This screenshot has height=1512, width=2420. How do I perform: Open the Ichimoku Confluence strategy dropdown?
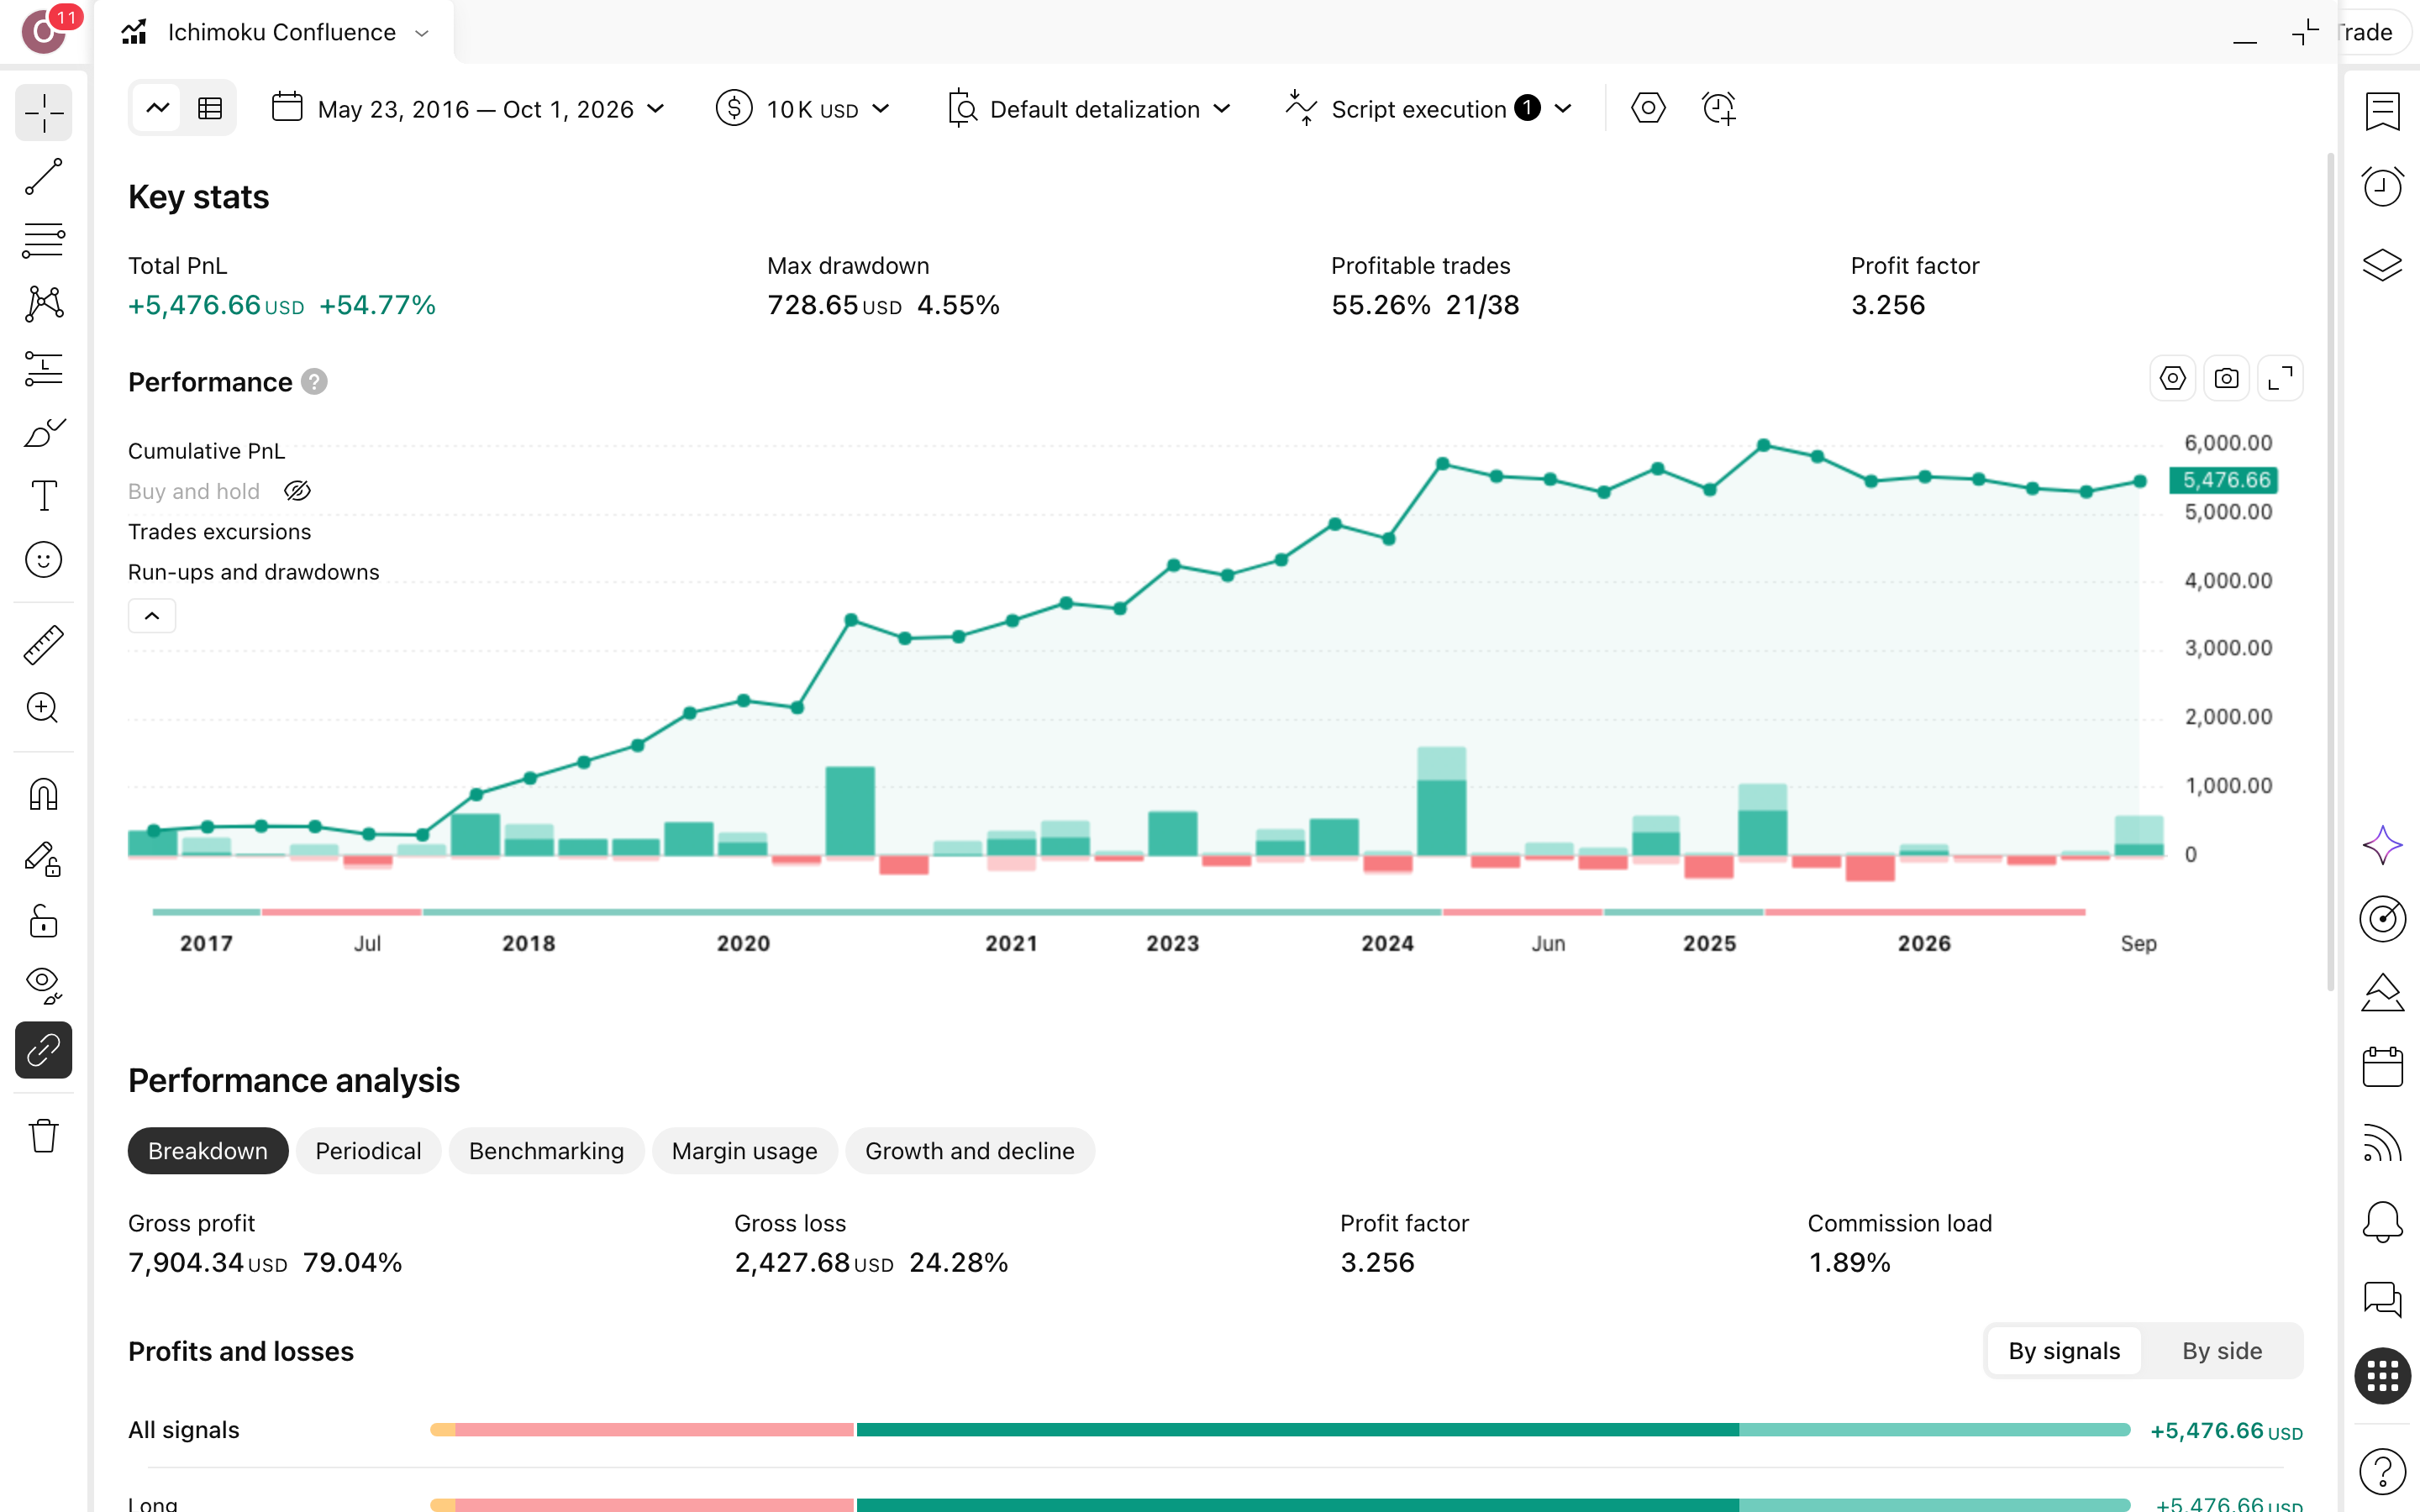(277, 32)
